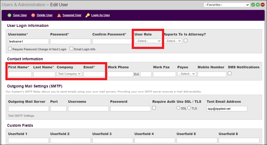Click the SMTP Password input field
This screenshot has height=145, width=267.
[130, 109]
